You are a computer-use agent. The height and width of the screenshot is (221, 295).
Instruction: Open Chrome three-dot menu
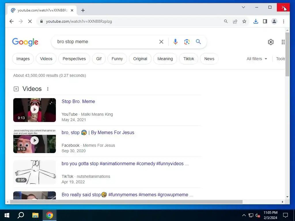pos(283,21)
